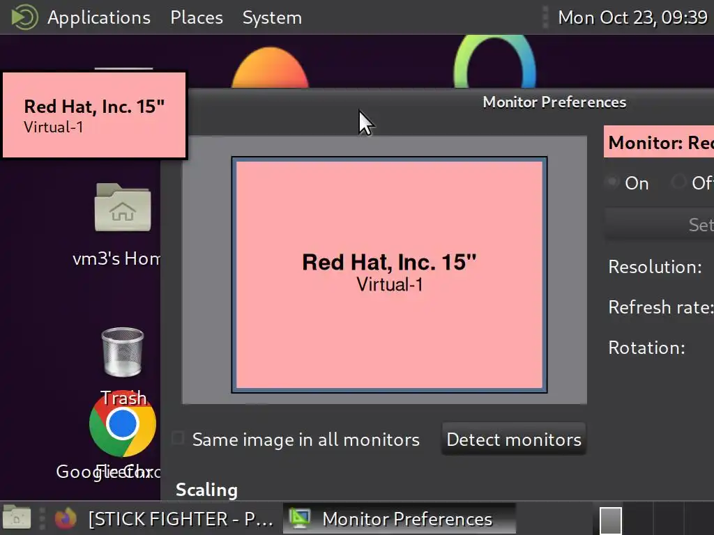The height and width of the screenshot is (535, 714).
Task: Click the Detect monitors button
Action: pyautogui.click(x=514, y=439)
